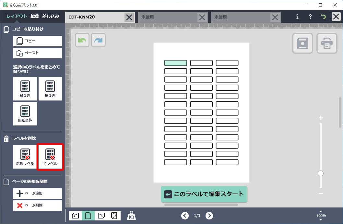Close the EDT-KNM20 tab
Viewport: 343px width, 224px height.
tap(129, 17)
